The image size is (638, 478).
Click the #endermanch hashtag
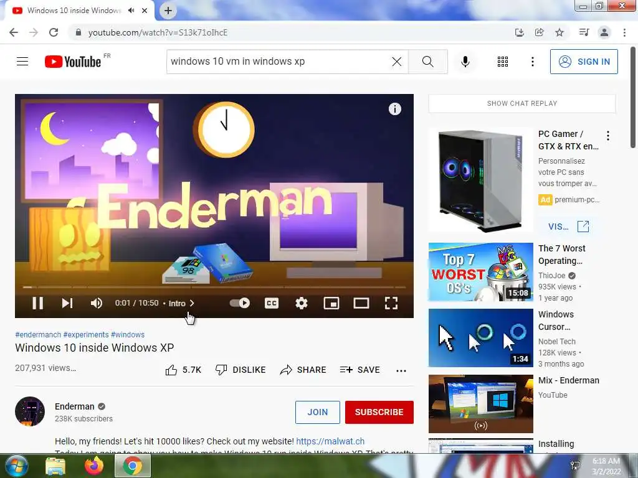coord(38,334)
